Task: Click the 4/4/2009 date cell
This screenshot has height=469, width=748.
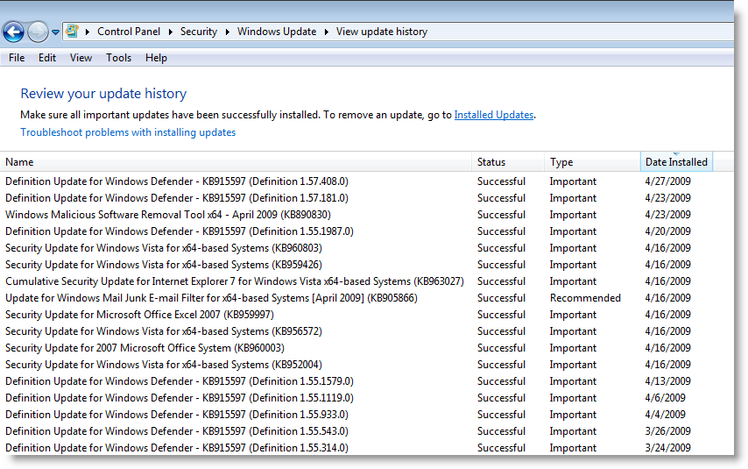Action: [x=665, y=415]
